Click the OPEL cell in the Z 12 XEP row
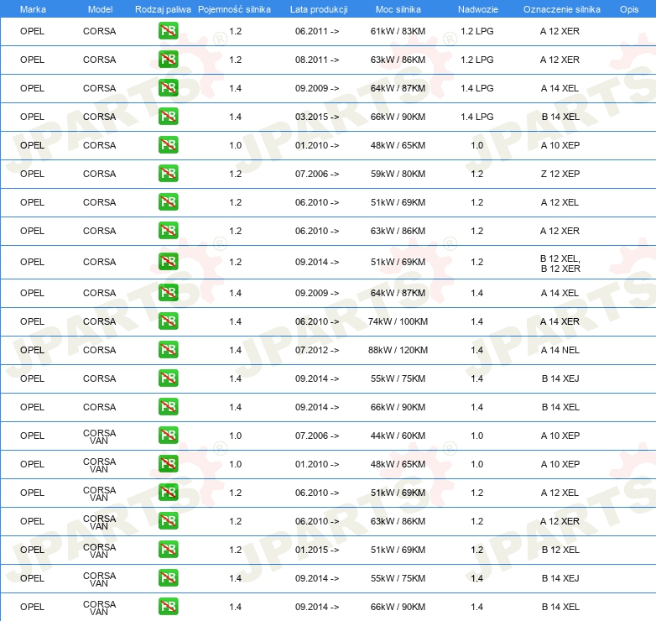Viewport: 656px width, 621px height. (x=32, y=174)
